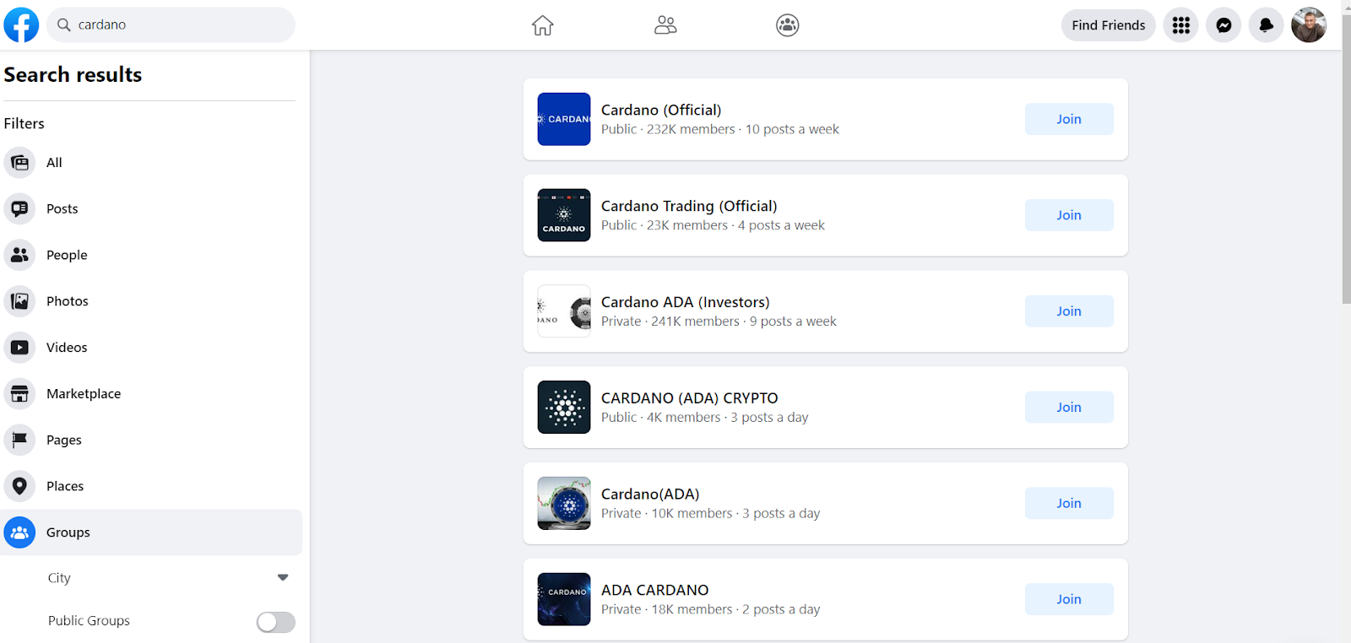Join the CARDANO (ADA) CRYPTO group
Screen dimensions: 1351x643
(x=1069, y=408)
